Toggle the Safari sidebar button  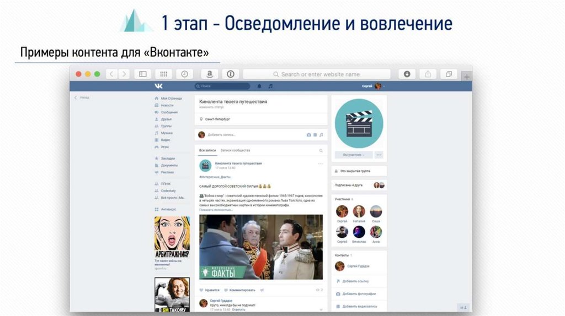tap(142, 74)
